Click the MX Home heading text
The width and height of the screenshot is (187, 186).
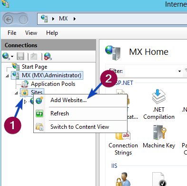point(148,52)
